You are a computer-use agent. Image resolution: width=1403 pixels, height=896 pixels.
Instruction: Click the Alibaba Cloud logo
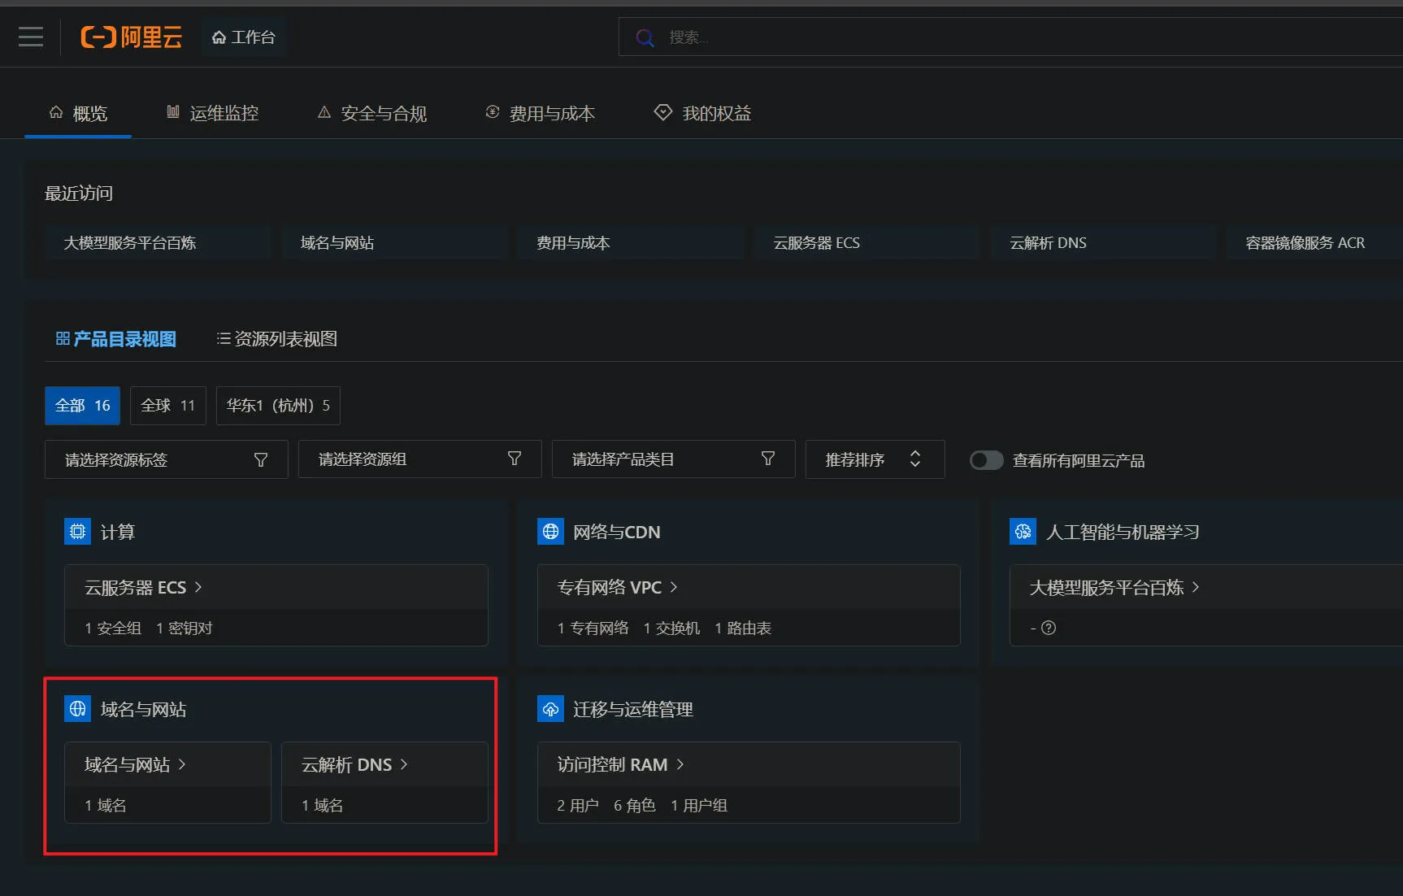[x=132, y=37]
